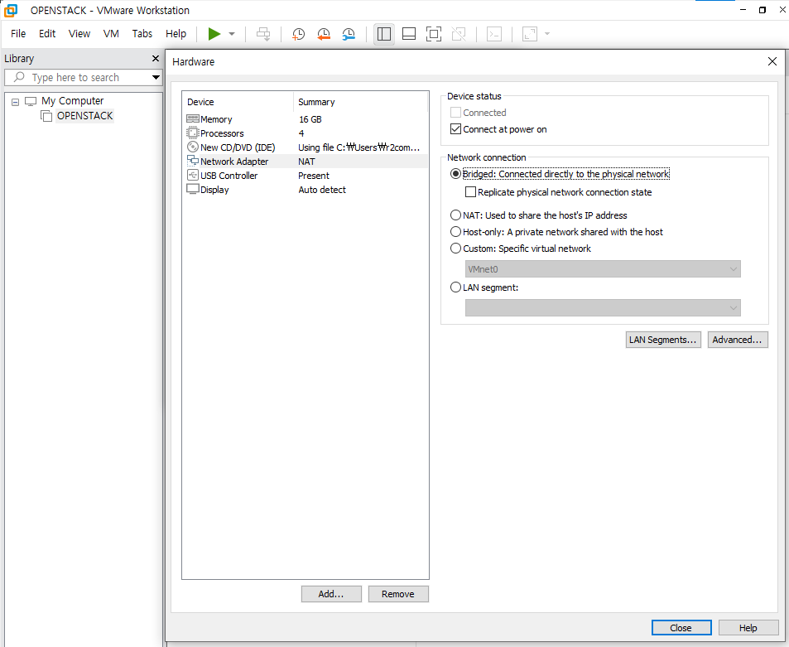The image size is (789, 647).
Task: Power on the virtual machine with green play icon
Action: click(214, 34)
